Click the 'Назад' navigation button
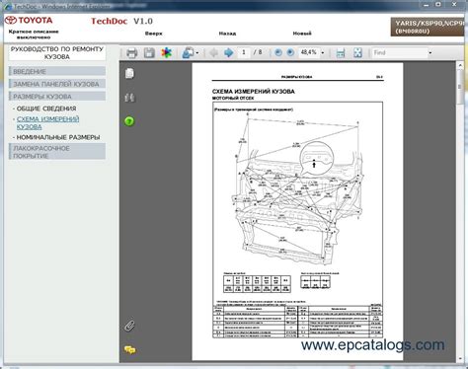This screenshot has height=369, width=468. (227, 34)
